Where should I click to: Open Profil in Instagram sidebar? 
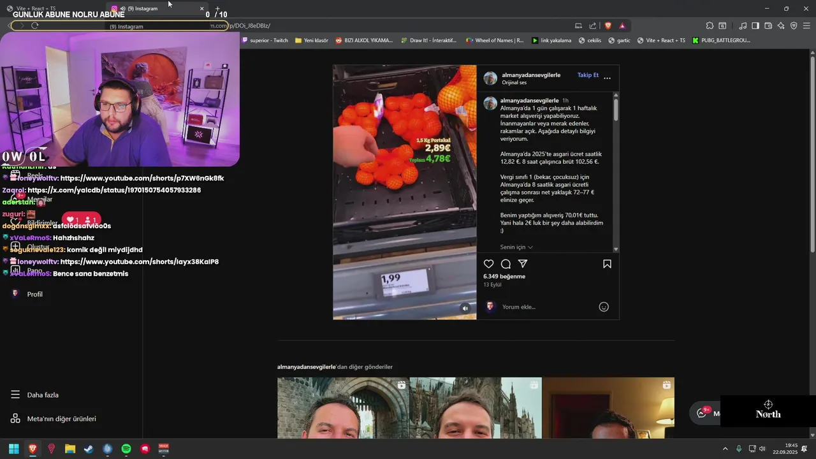[27, 294]
